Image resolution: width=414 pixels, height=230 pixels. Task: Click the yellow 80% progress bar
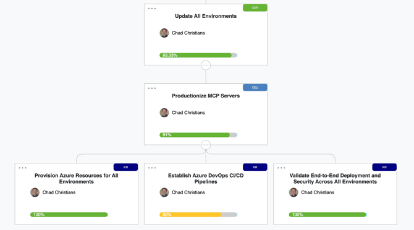click(x=198, y=215)
